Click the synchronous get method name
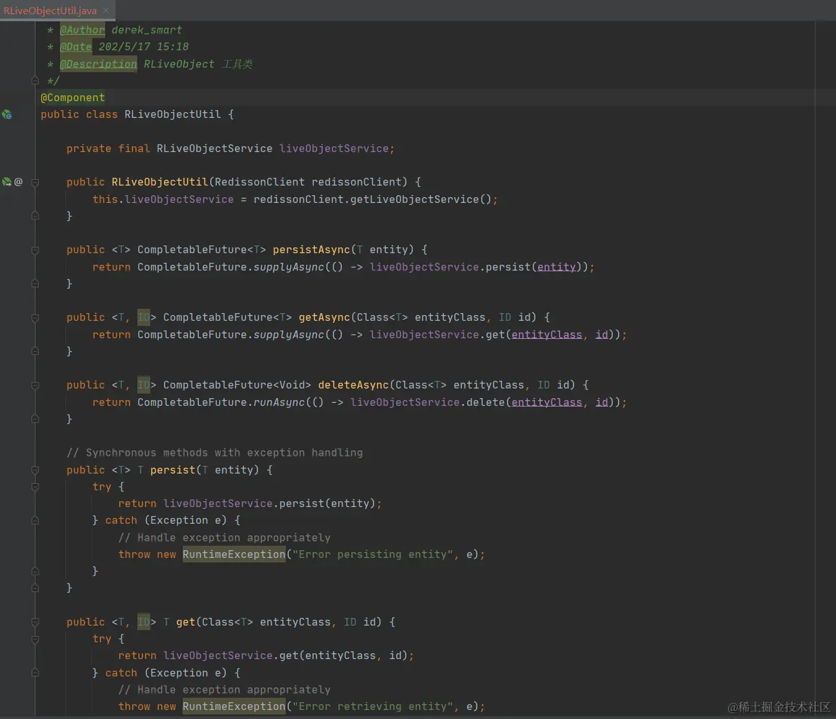Image resolution: width=836 pixels, height=719 pixels. [x=185, y=622]
